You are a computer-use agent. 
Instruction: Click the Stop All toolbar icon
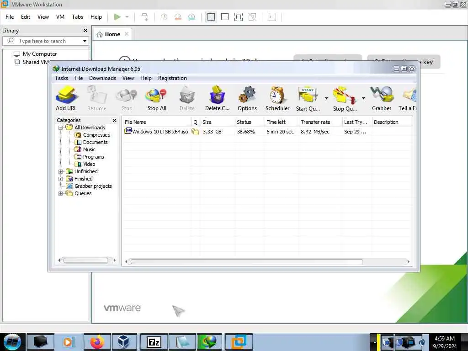point(157,99)
